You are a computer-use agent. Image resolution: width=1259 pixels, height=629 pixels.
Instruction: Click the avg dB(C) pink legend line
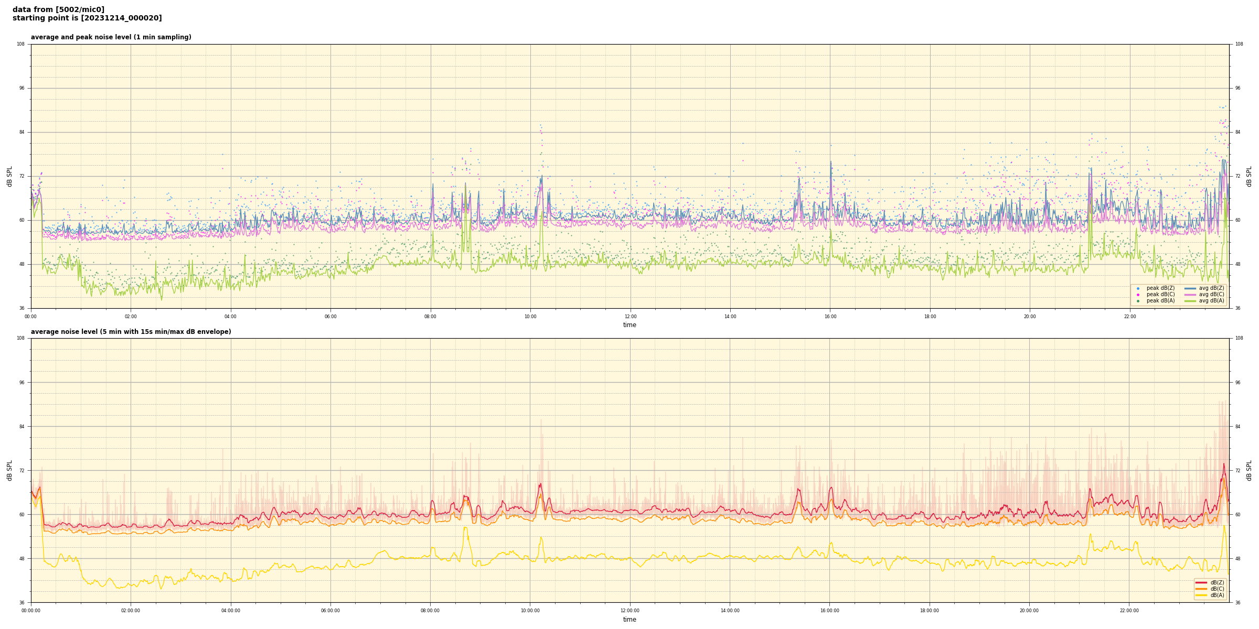[1190, 295]
